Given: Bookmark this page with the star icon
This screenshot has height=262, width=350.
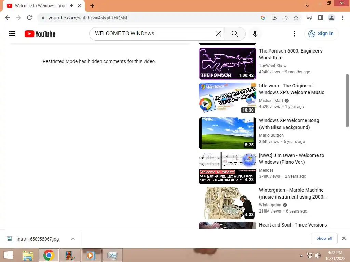Looking at the screenshot, I should 296,18.
